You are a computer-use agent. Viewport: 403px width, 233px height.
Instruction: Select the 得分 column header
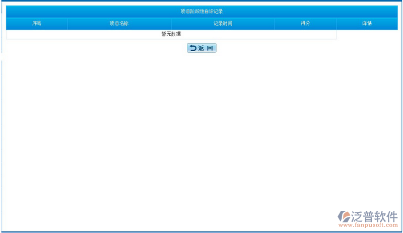tap(305, 24)
